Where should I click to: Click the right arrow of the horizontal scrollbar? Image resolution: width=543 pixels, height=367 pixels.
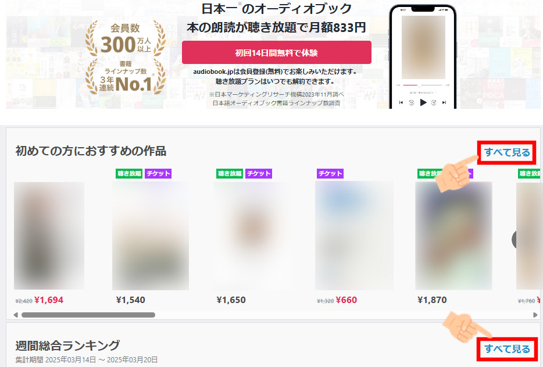click(x=535, y=315)
